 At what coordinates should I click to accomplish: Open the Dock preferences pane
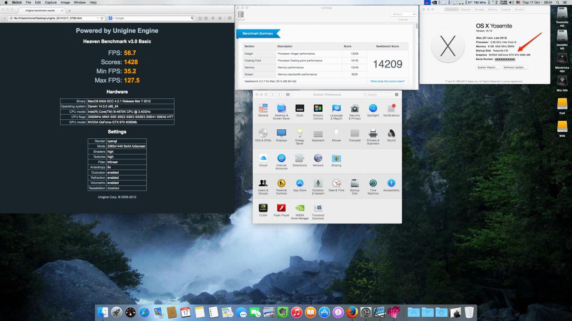click(300, 110)
